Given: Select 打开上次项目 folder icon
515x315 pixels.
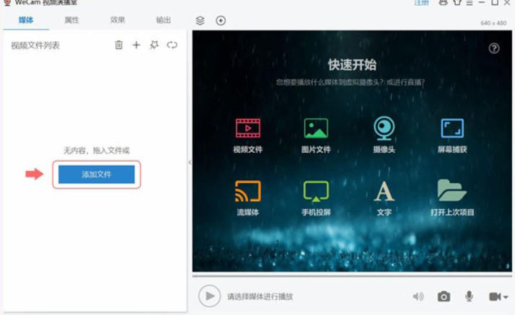Looking at the screenshot, I should 452,190.
